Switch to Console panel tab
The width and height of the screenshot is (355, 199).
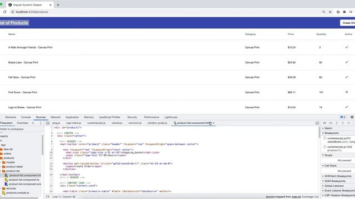[26, 117]
